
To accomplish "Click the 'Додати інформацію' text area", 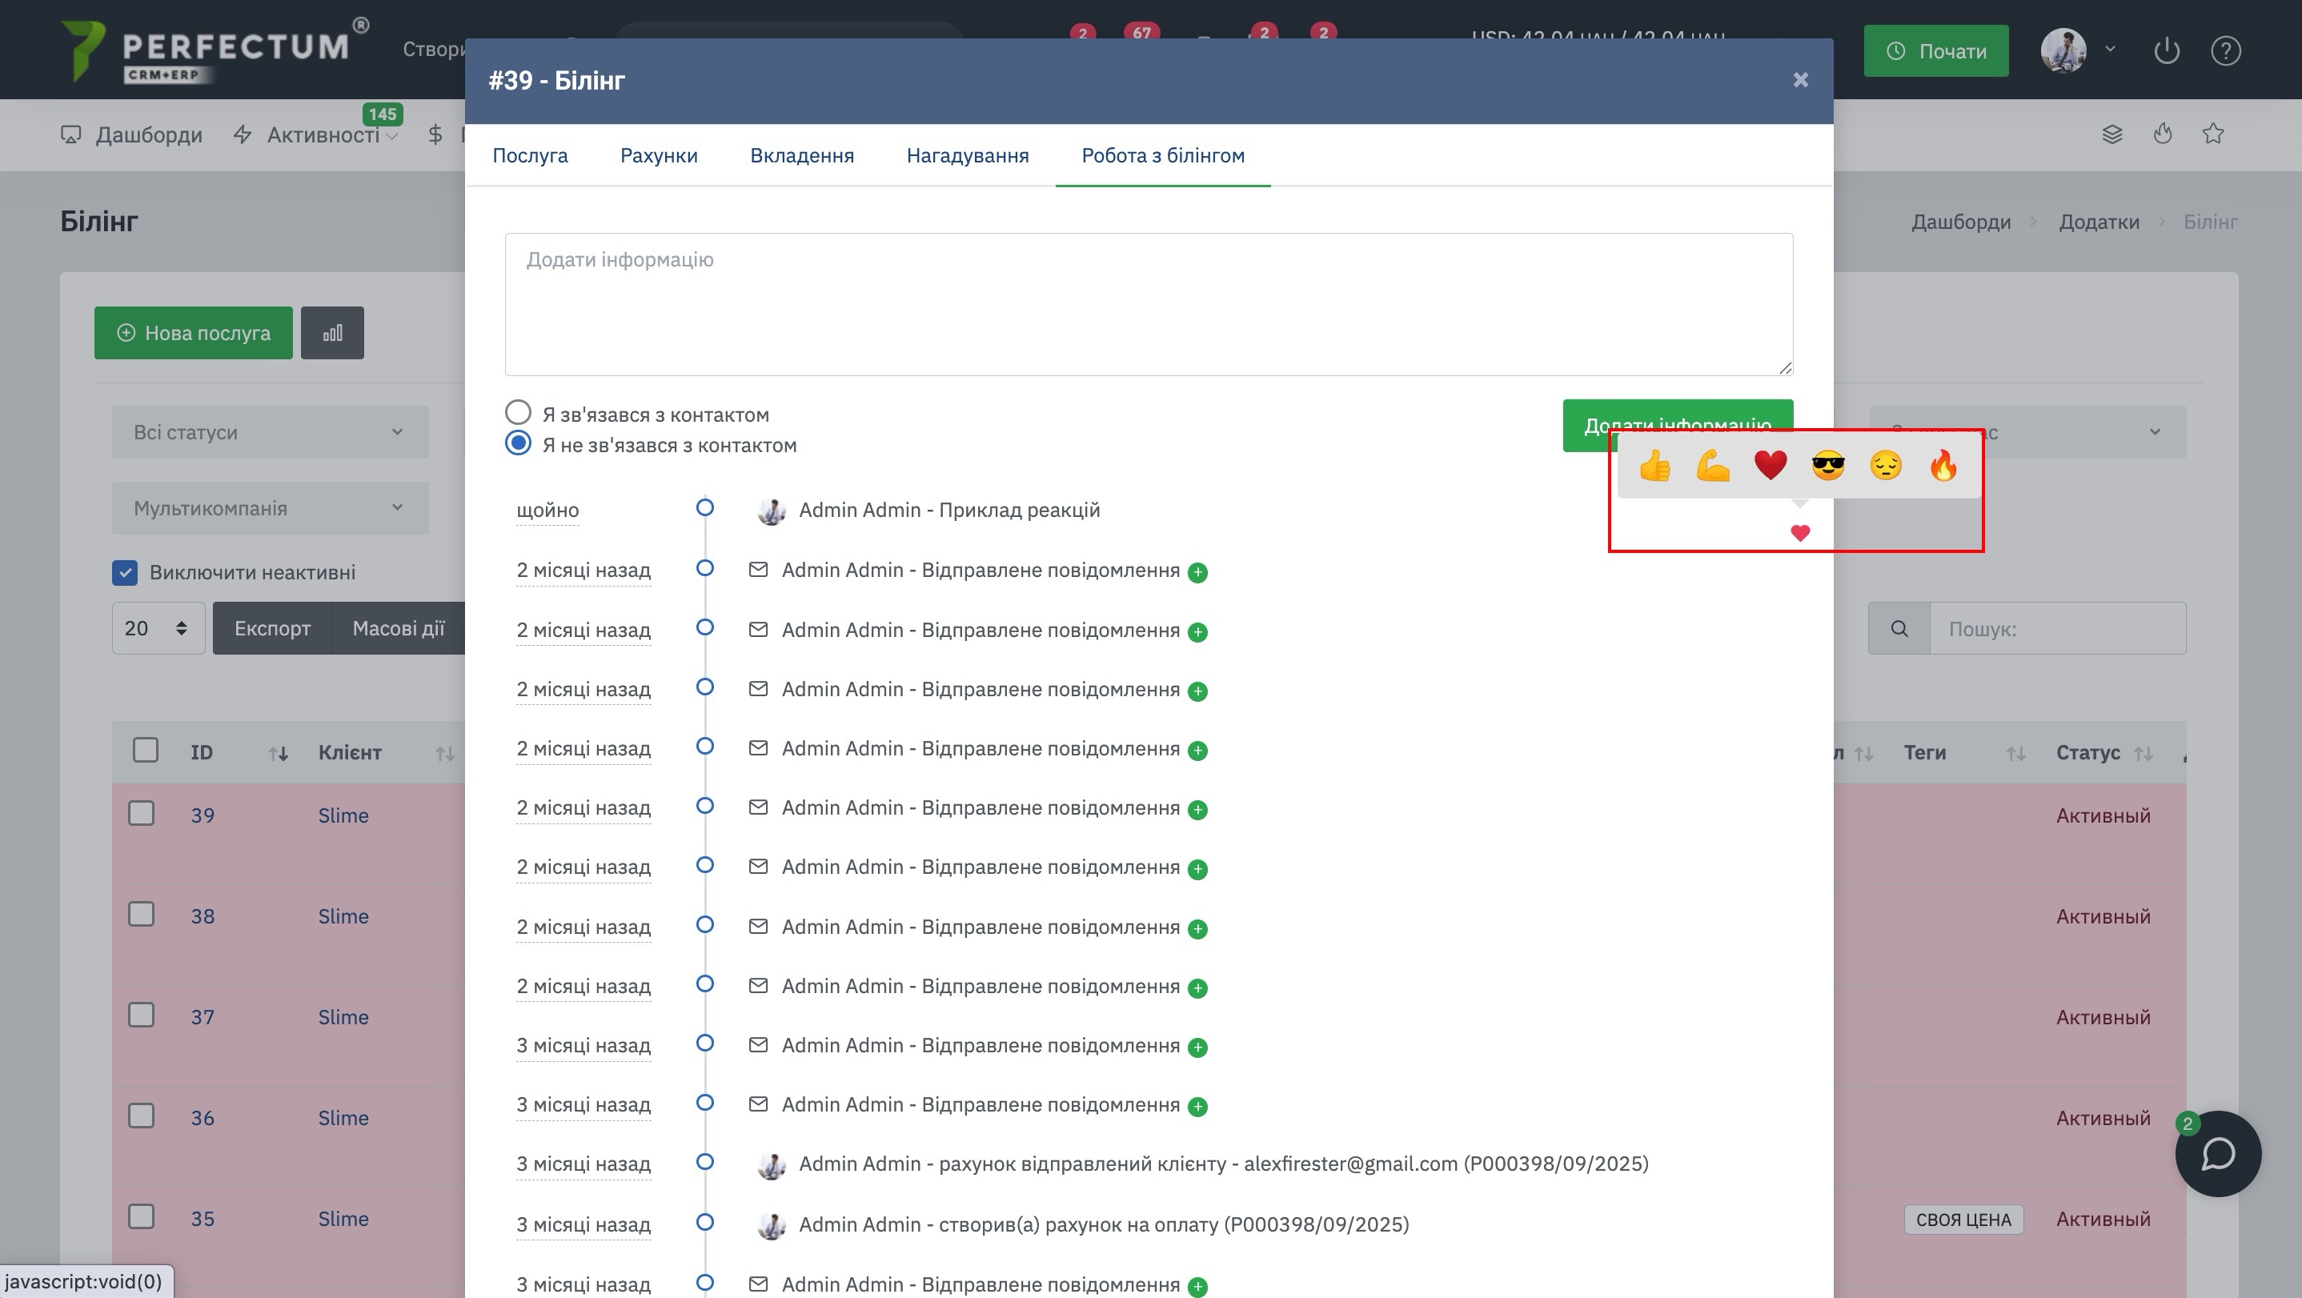I will click(x=1149, y=304).
